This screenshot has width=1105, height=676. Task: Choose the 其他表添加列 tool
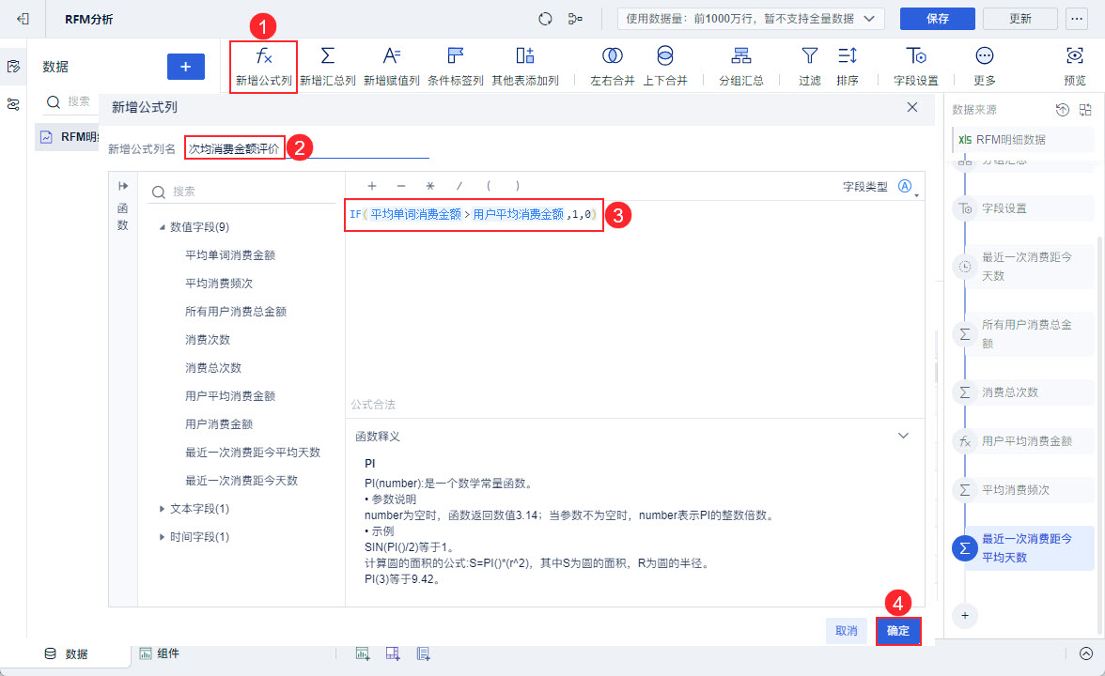pos(525,66)
